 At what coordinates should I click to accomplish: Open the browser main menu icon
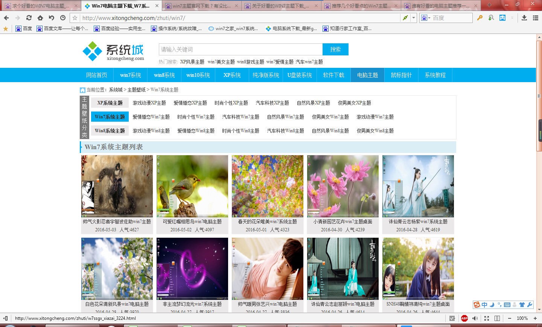[536, 18]
